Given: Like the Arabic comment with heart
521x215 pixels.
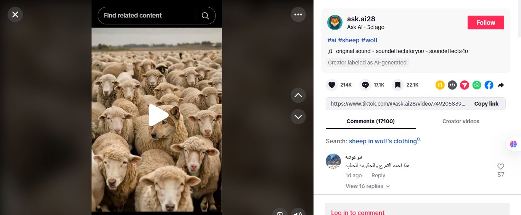Looking at the screenshot, I should point(501,167).
